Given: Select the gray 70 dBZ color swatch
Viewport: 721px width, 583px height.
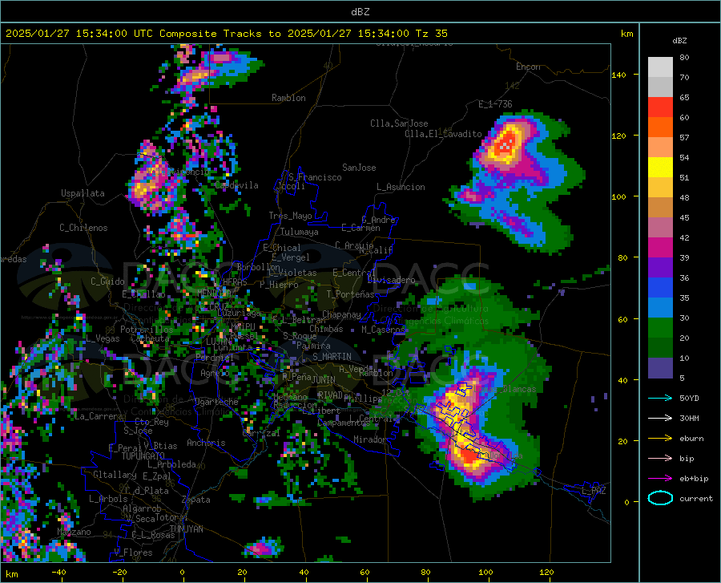Looking at the screenshot, I should pyautogui.click(x=660, y=87).
